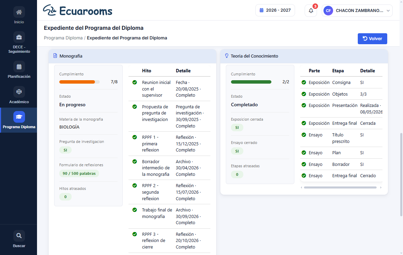Image resolution: width=403 pixels, height=255 pixels.
Task: Click check icon for Exposición Objetos row
Action: (x=304, y=94)
